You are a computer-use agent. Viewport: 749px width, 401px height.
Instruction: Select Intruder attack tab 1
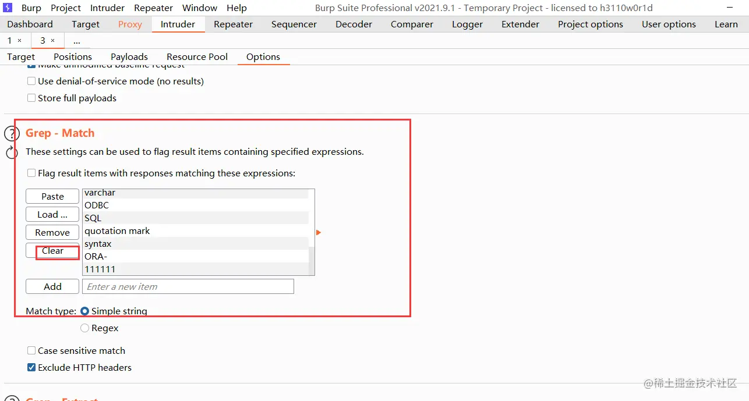click(x=9, y=41)
